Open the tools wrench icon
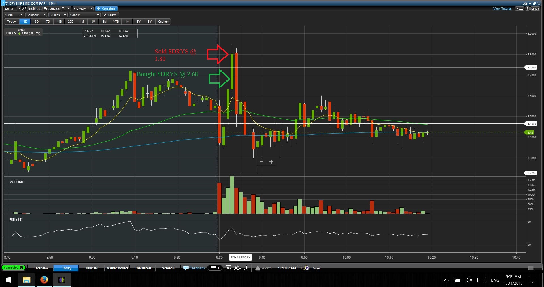 (237, 268)
